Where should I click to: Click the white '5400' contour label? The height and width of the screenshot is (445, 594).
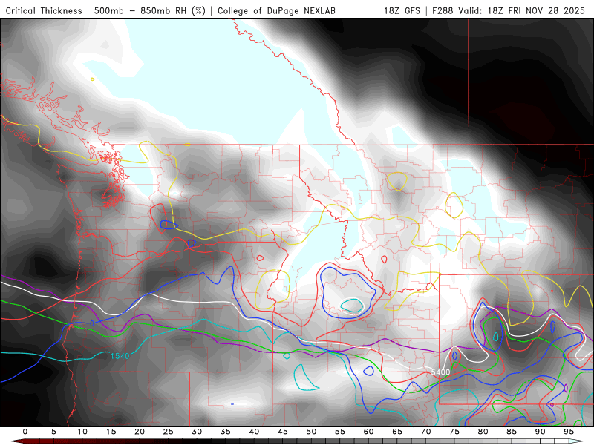click(x=440, y=372)
